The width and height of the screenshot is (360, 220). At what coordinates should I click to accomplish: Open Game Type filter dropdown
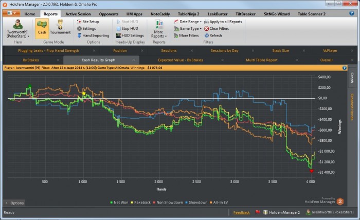point(188,28)
